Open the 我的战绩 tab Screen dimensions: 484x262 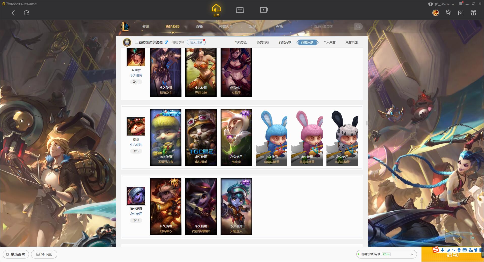pyautogui.click(x=172, y=26)
